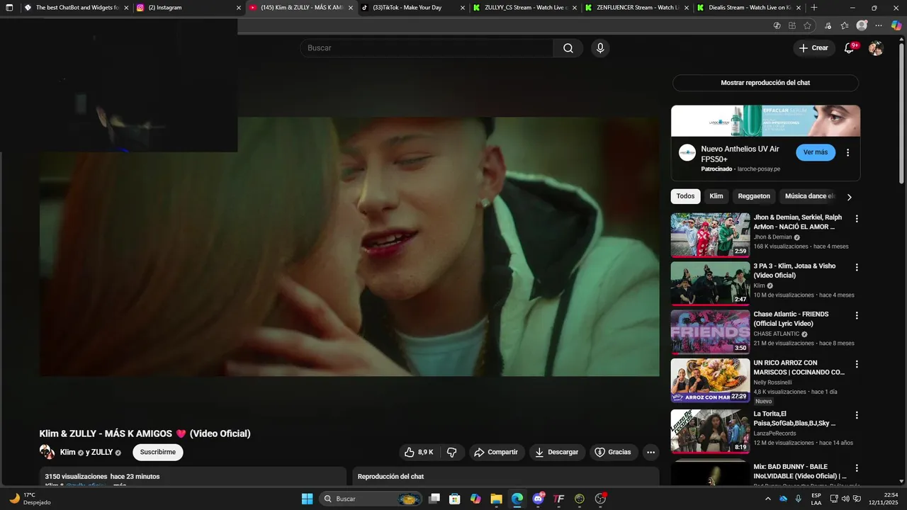Open the Klim channel name link

click(67, 452)
